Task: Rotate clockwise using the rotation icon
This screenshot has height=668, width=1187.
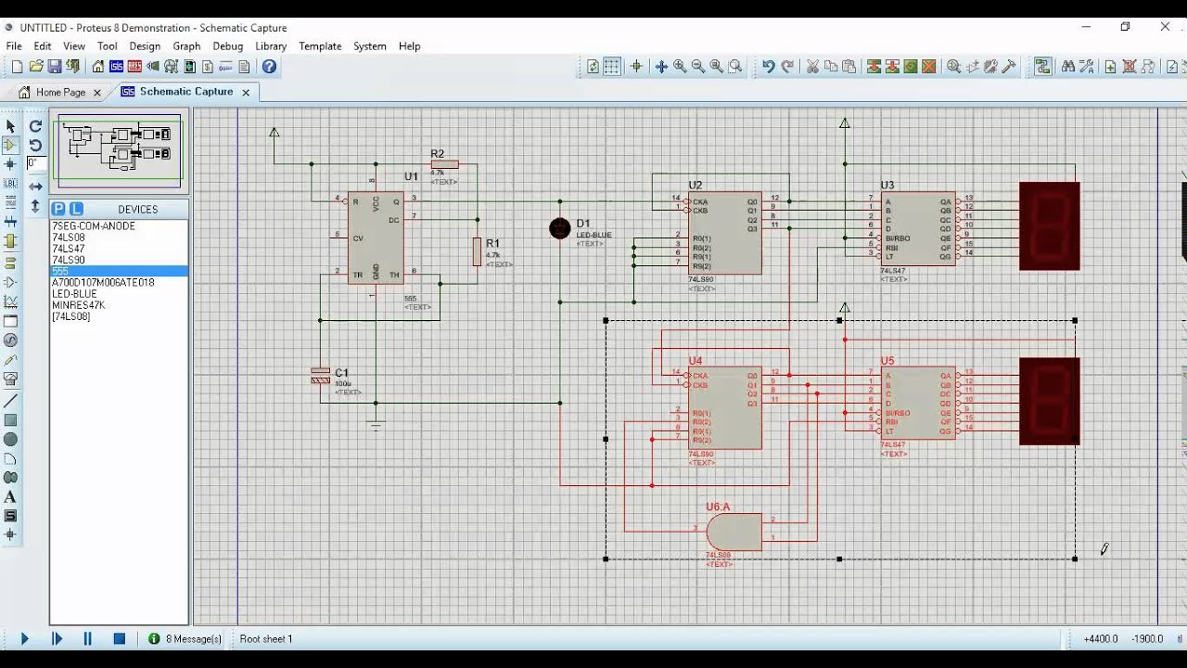Action: point(35,125)
